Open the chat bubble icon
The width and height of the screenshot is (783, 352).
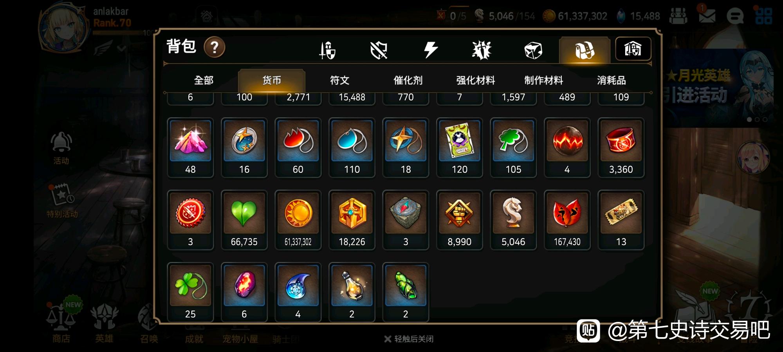tap(735, 16)
